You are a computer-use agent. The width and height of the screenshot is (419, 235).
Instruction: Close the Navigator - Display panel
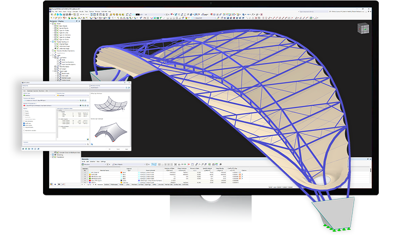tap(79, 21)
